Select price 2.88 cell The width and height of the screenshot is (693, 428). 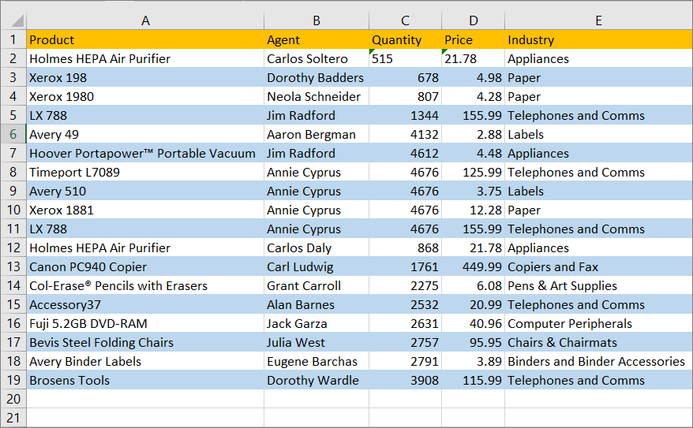tap(474, 134)
